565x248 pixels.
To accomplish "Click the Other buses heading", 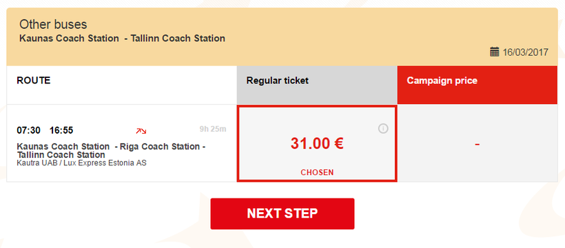I will (x=53, y=25).
